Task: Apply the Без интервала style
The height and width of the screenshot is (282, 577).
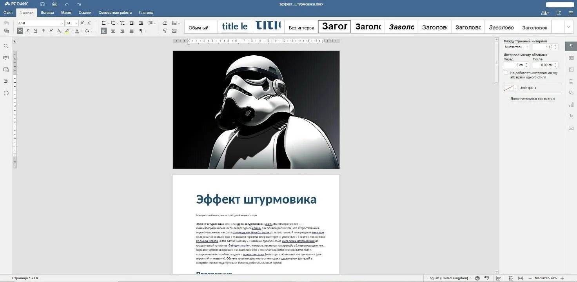Action: (x=301, y=27)
